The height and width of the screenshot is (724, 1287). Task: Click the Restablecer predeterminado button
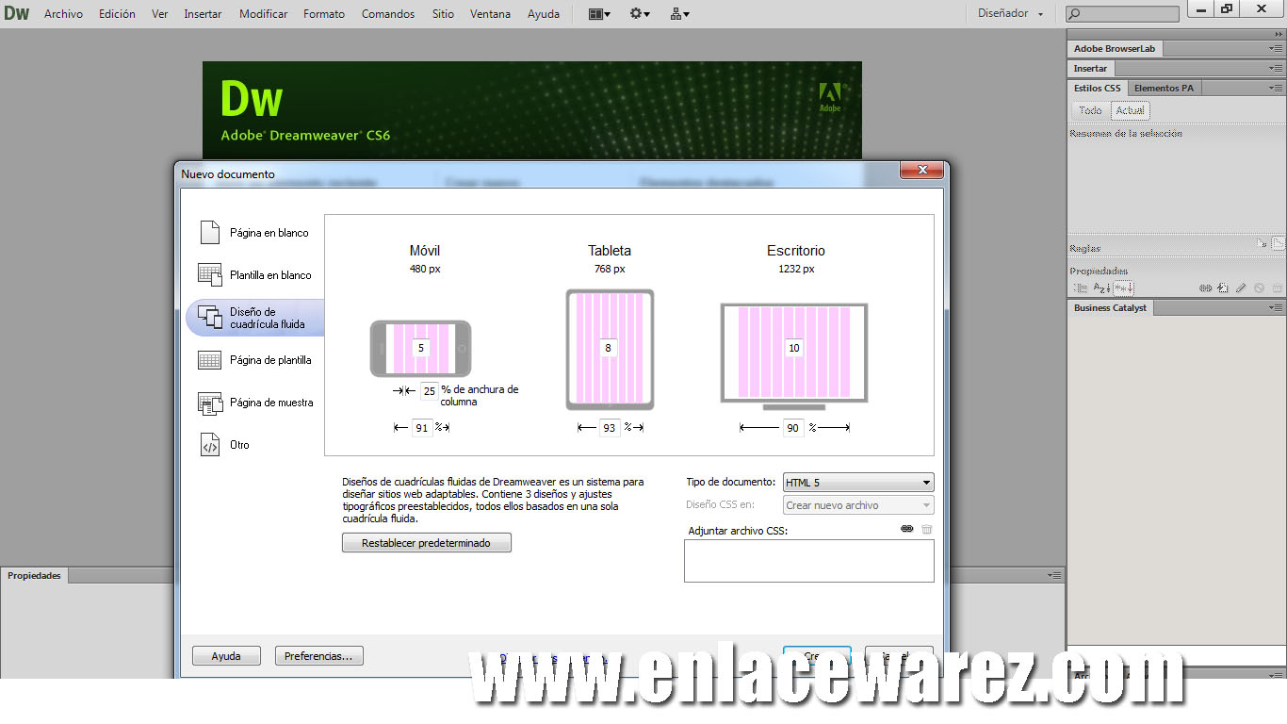pyautogui.click(x=427, y=543)
